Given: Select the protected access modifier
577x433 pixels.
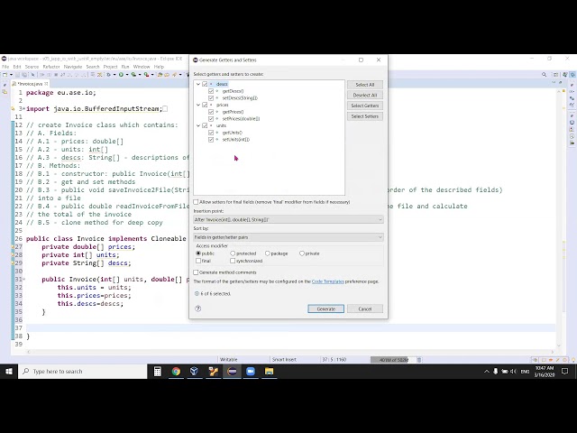Looking at the screenshot, I should coord(233,253).
